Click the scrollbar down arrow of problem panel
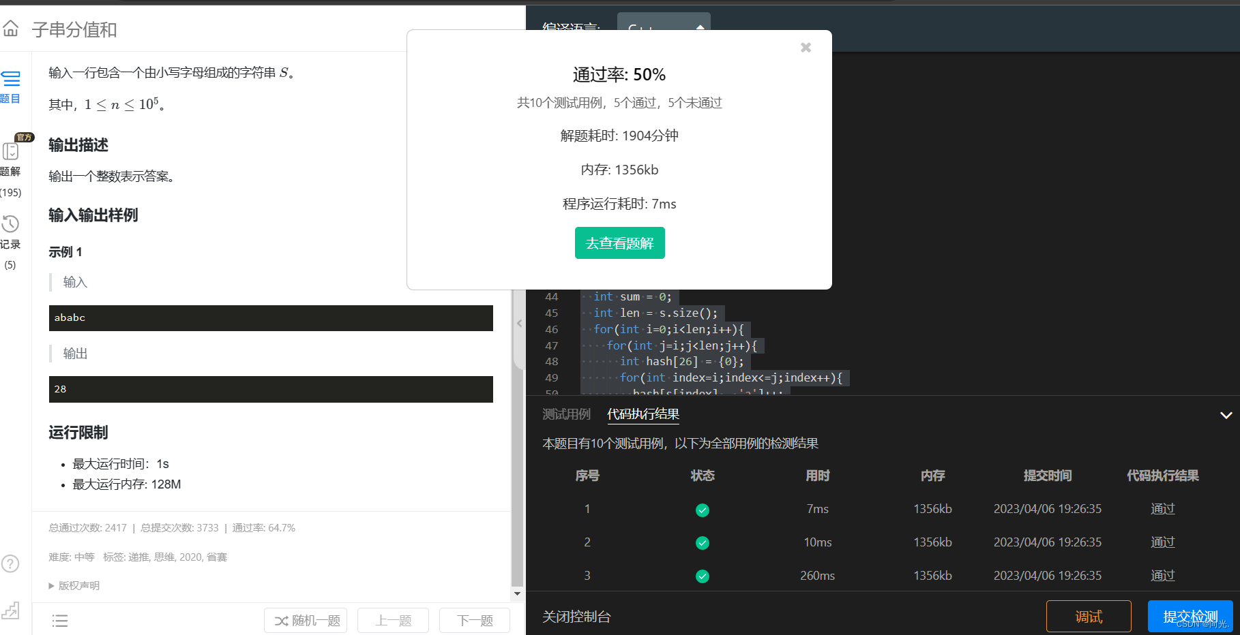 point(518,594)
